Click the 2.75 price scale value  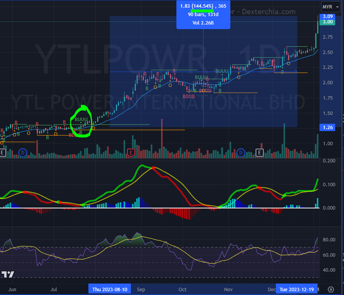pos(328,37)
